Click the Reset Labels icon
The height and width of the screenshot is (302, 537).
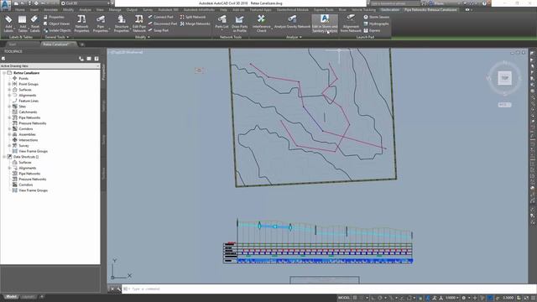click(35, 23)
